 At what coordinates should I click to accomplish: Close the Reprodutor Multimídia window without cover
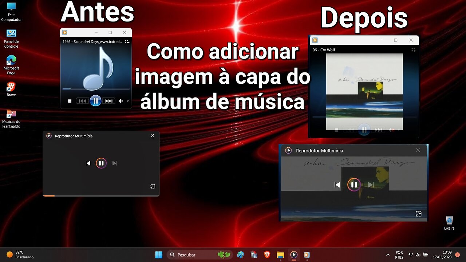153,136
